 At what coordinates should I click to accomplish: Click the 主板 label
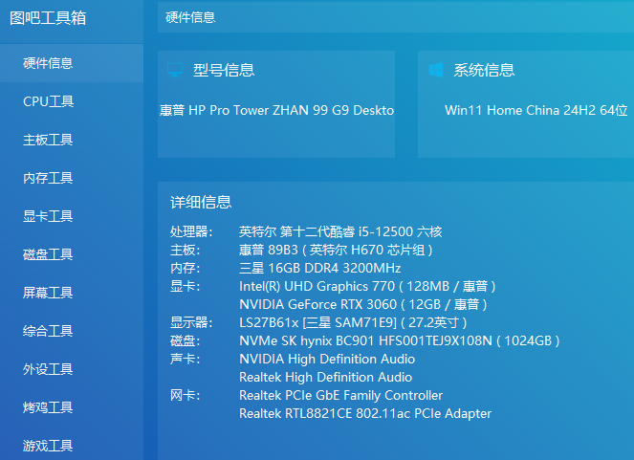coord(186,250)
